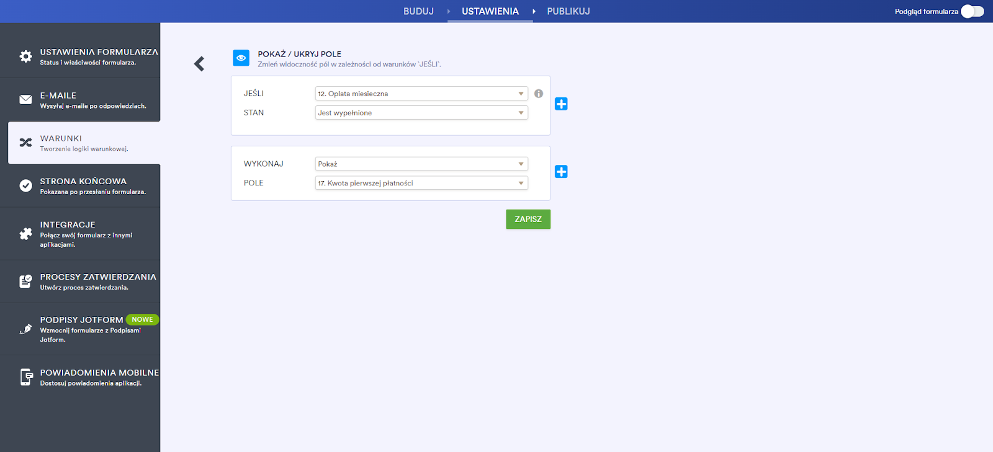Click the 'Podgląd formularza' label text
This screenshot has height=452, width=993.
click(x=927, y=11)
